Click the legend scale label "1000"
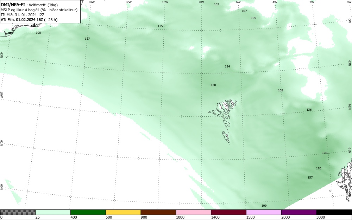 pyautogui.click(x=180, y=217)
